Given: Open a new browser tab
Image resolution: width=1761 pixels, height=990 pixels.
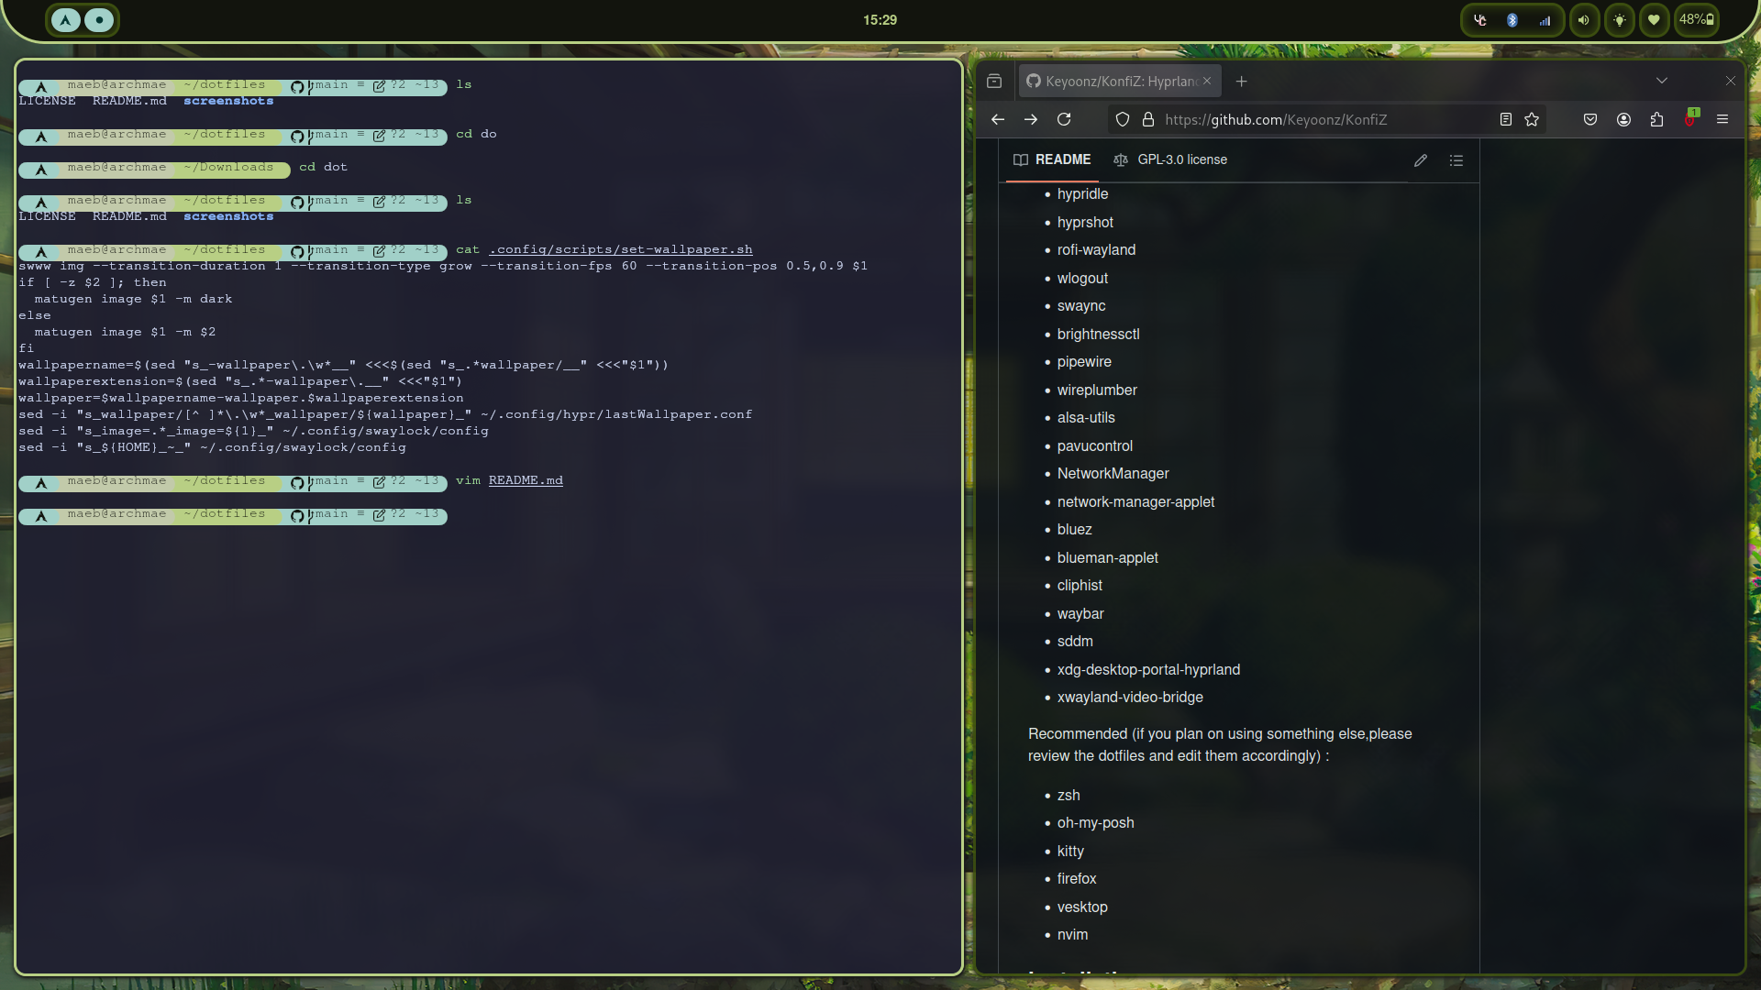Looking at the screenshot, I should pos(1241,82).
